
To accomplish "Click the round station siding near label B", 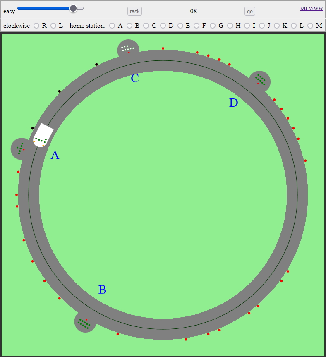I will coord(85,322).
